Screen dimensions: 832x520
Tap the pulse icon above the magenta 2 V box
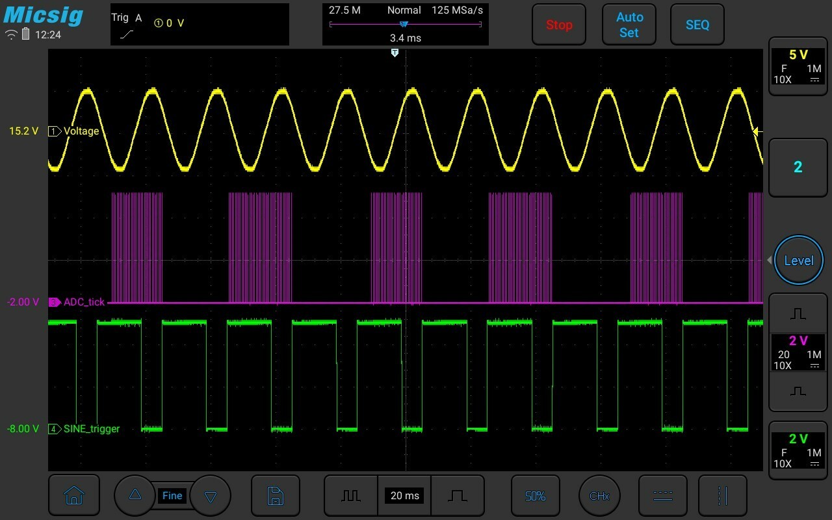click(x=798, y=314)
